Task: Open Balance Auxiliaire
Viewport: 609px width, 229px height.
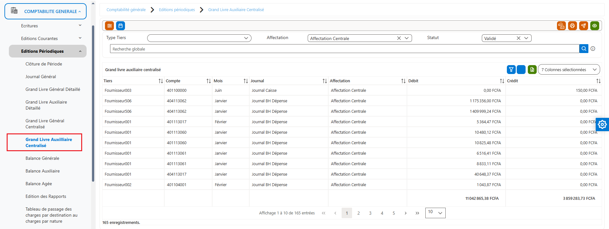Action: click(43, 171)
